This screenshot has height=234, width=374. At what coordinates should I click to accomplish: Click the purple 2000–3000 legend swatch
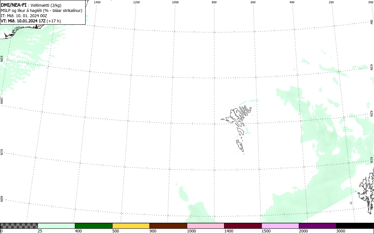coord(318,226)
